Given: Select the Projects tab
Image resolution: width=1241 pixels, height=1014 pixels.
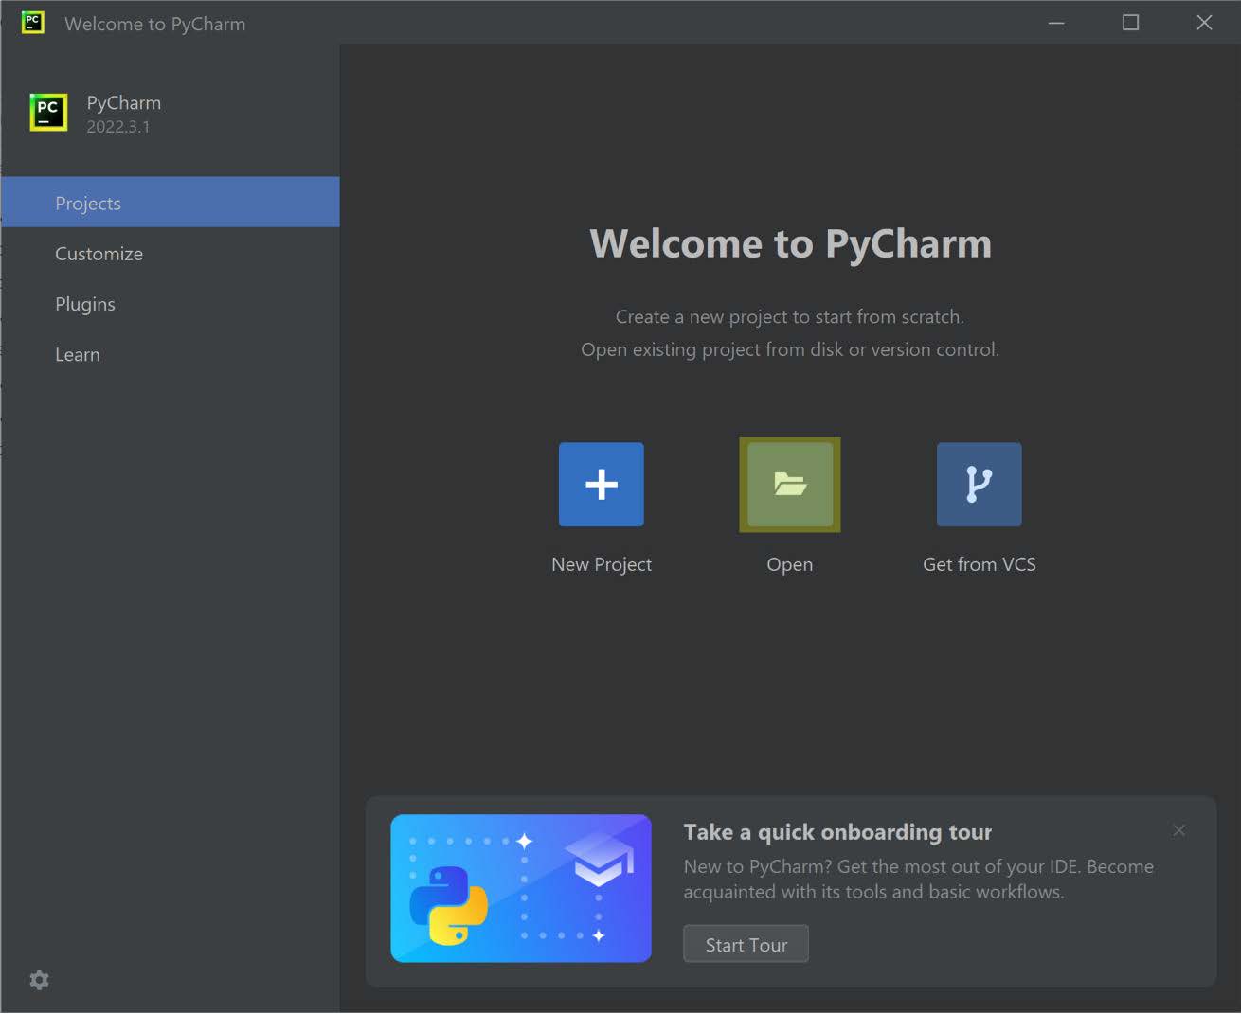Looking at the screenshot, I should point(88,203).
